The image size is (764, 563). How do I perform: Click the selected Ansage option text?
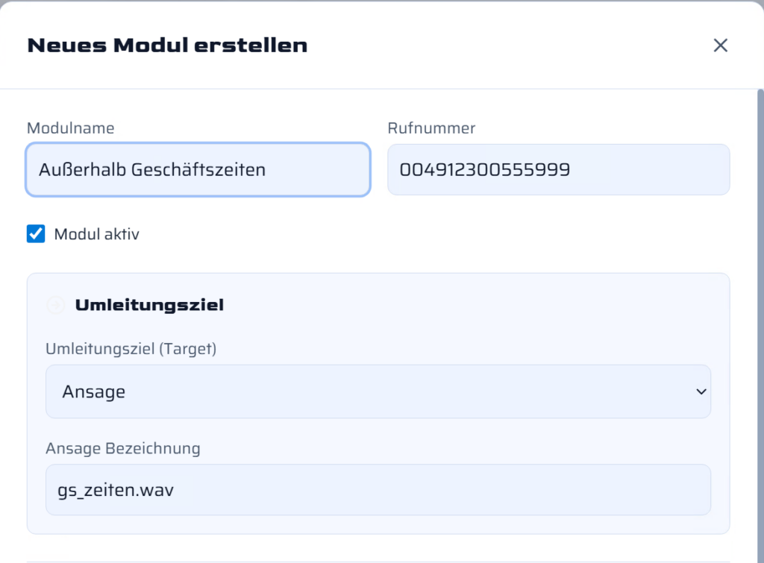[94, 391]
